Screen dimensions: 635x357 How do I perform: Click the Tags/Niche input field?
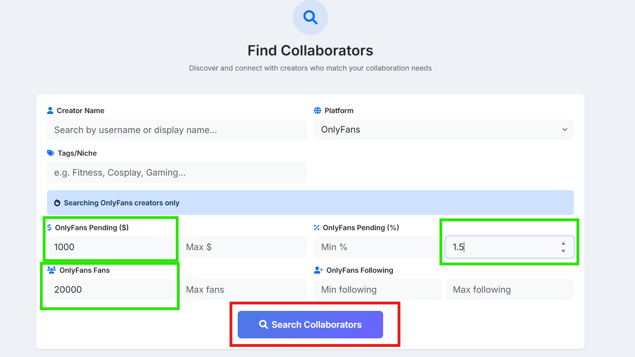tap(176, 173)
